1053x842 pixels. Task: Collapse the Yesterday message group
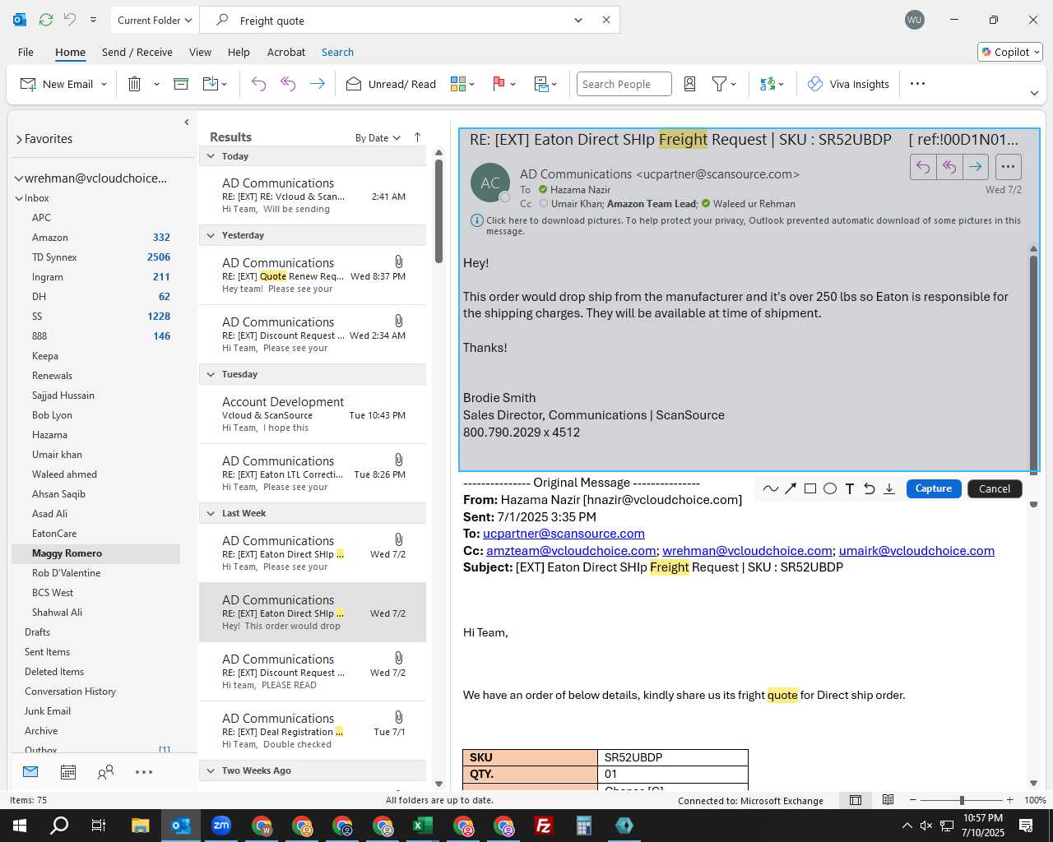coord(211,235)
